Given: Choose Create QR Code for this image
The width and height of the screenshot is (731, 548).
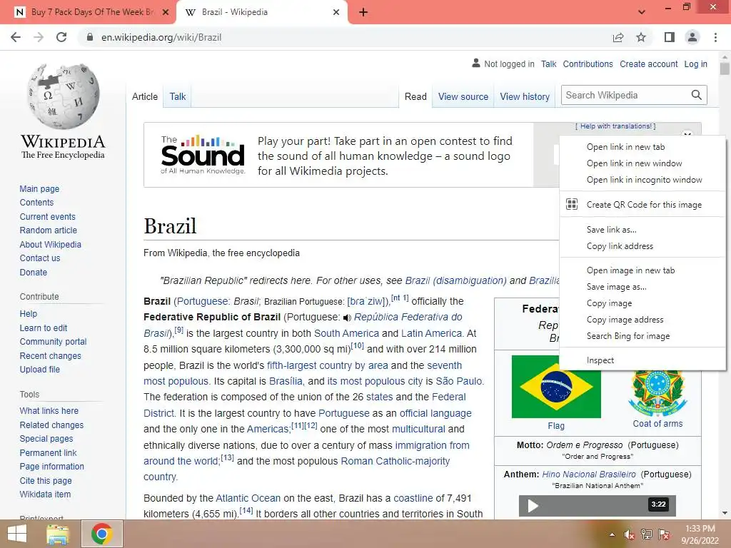Looking at the screenshot, I should click(644, 204).
